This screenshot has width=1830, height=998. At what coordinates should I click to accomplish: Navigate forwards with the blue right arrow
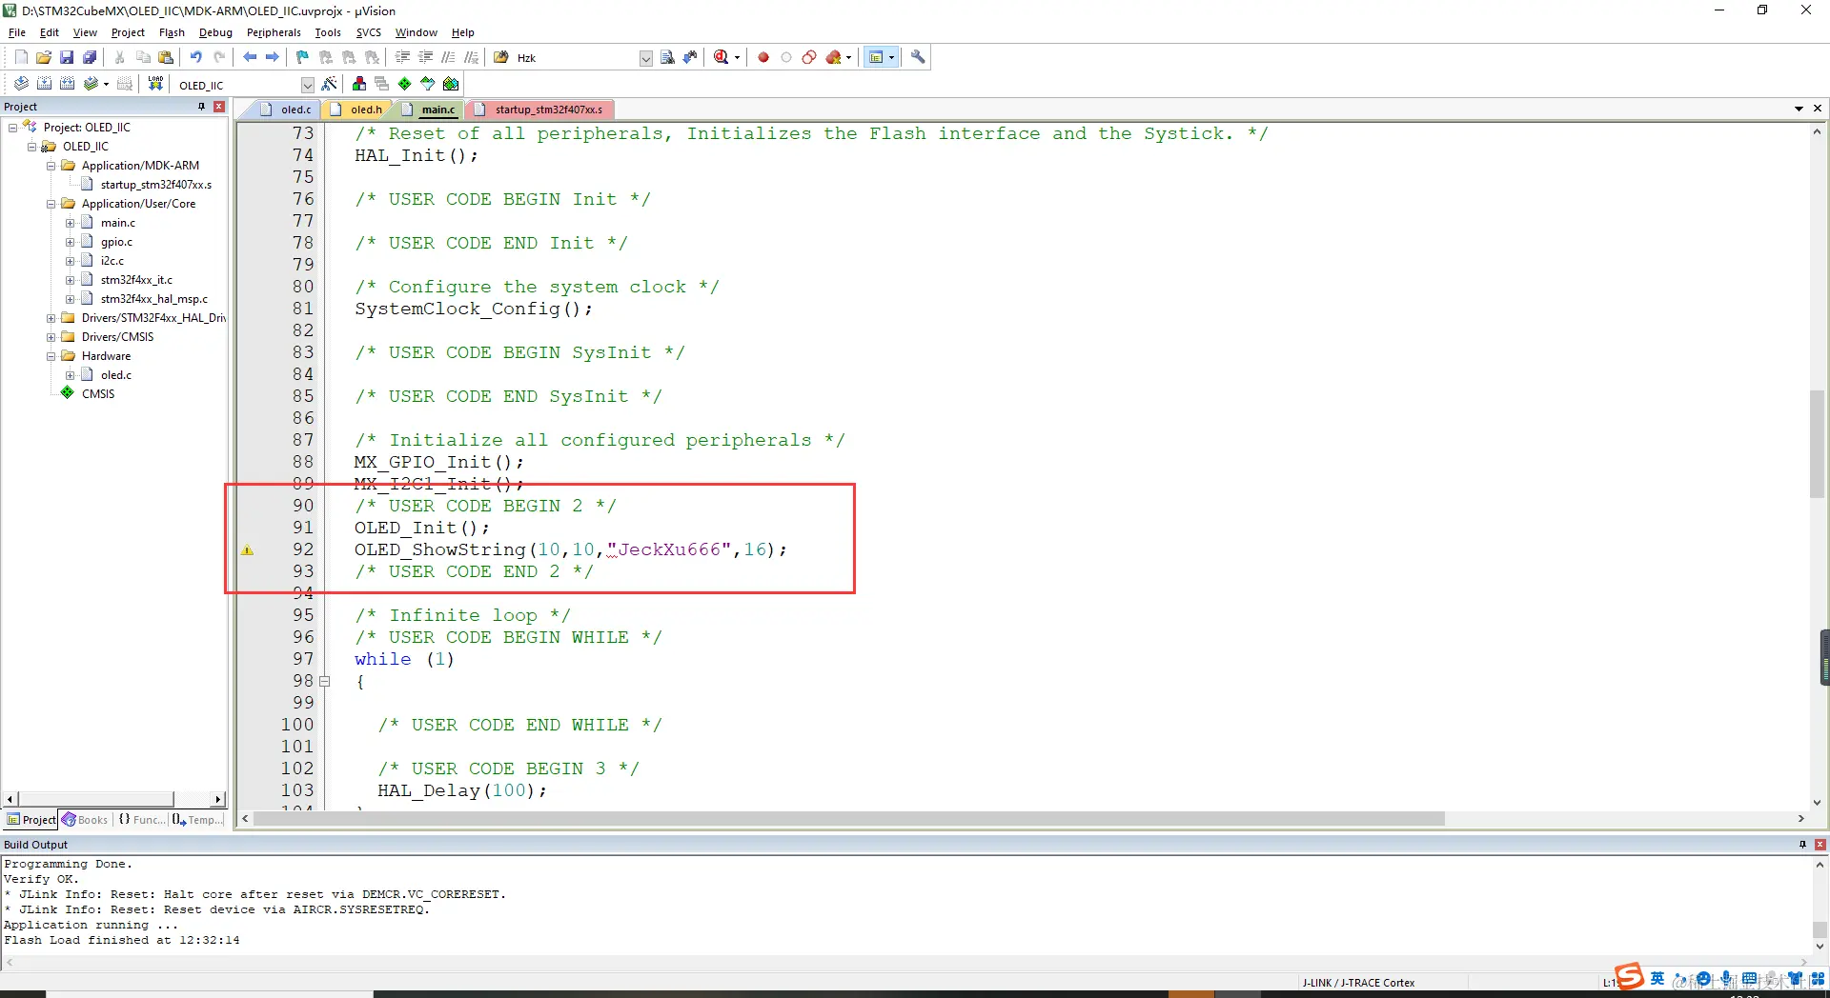click(x=273, y=57)
